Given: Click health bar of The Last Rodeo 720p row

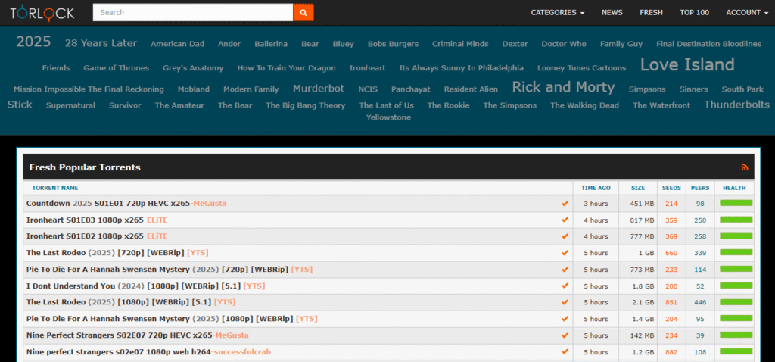Looking at the screenshot, I should pyautogui.click(x=736, y=252).
